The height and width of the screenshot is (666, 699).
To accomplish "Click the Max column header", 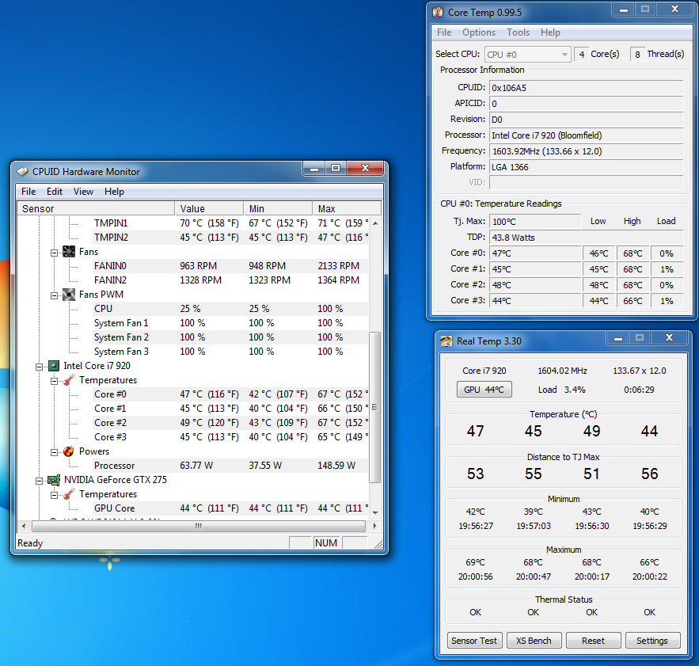I will pos(347,208).
